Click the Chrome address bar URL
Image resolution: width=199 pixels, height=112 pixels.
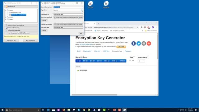[114, 27]
